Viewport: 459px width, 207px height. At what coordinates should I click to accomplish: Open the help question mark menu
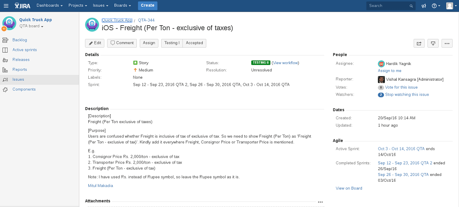[x=436, y=5]
